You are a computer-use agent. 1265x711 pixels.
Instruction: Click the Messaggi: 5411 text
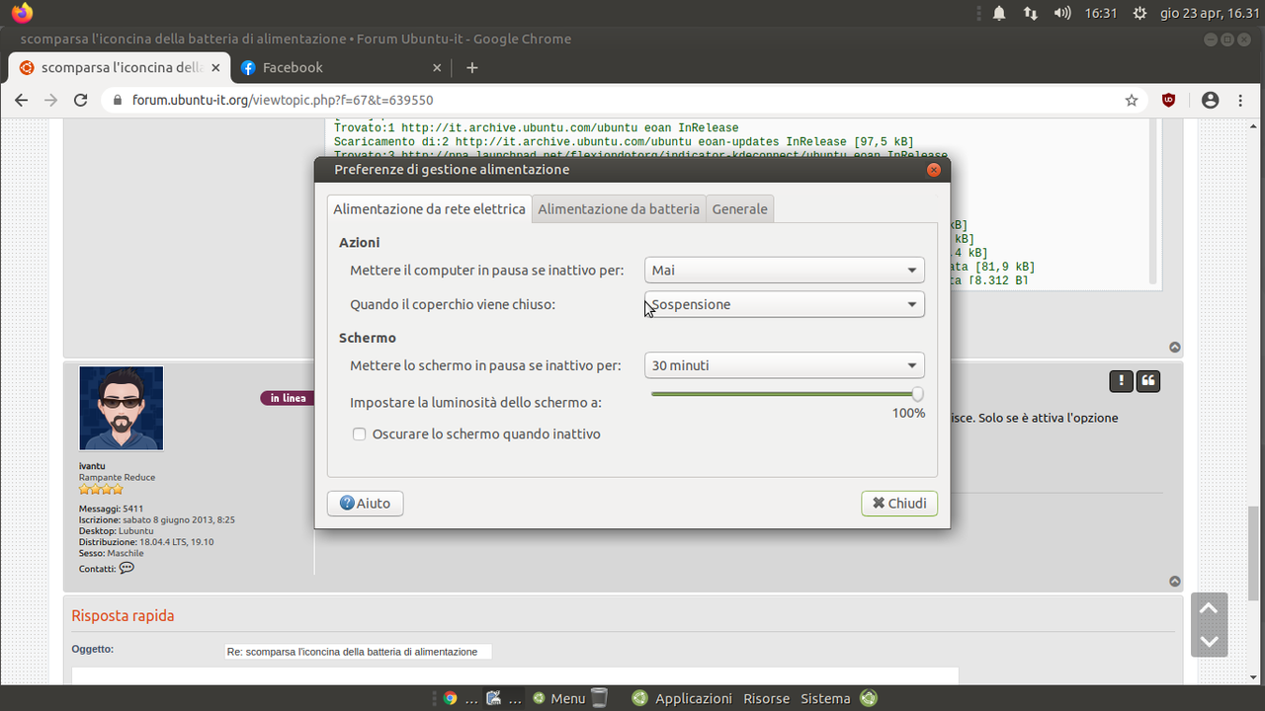(111, 510)
